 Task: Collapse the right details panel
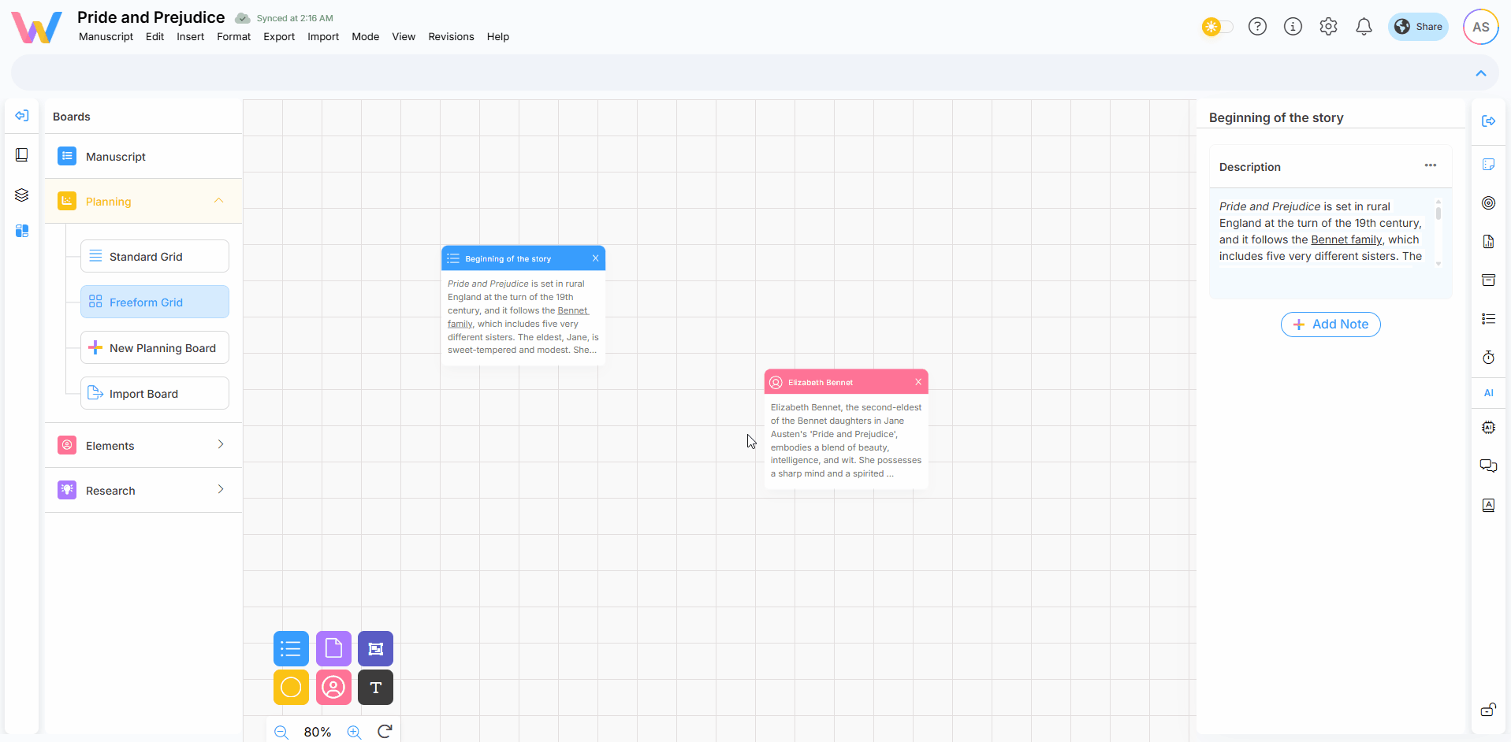click(x=1488, y=121)
